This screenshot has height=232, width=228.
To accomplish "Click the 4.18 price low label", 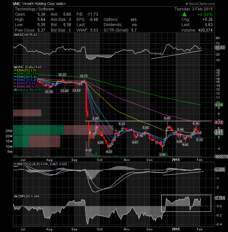I will (x=88, y=150).
